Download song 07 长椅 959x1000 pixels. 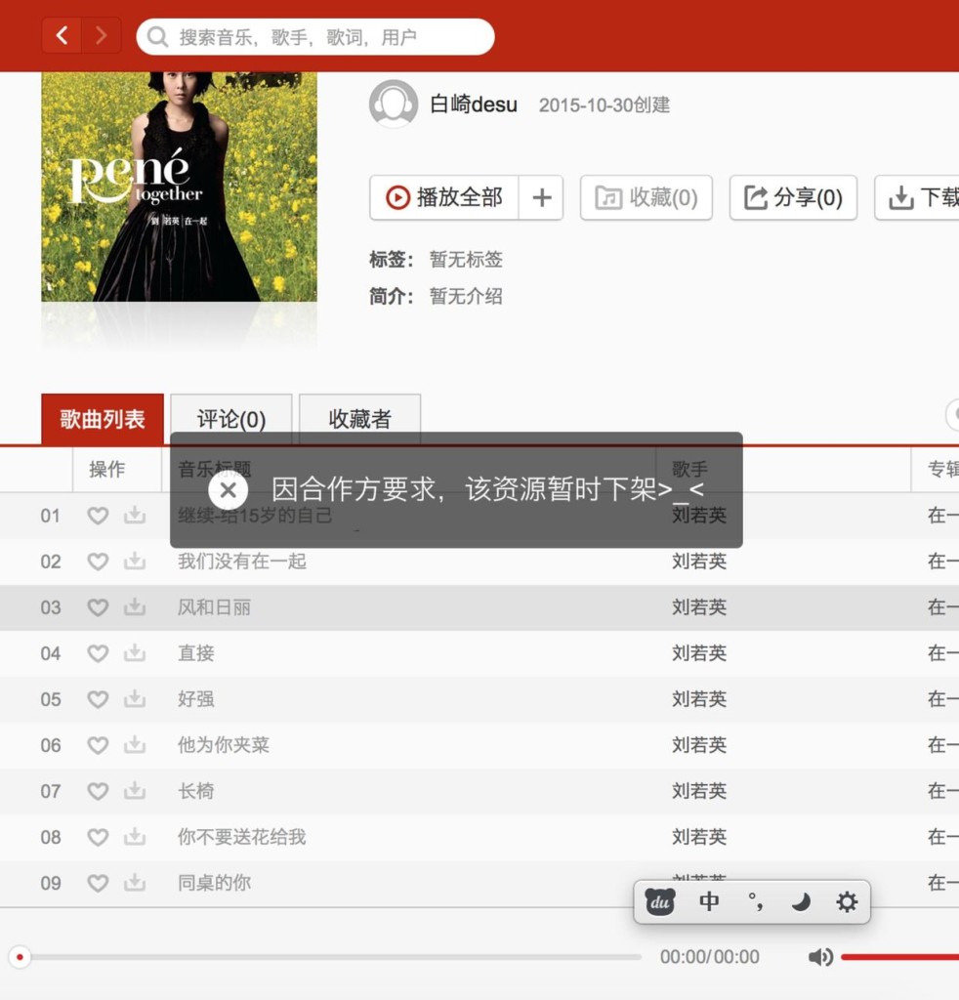tap(135, 790)
